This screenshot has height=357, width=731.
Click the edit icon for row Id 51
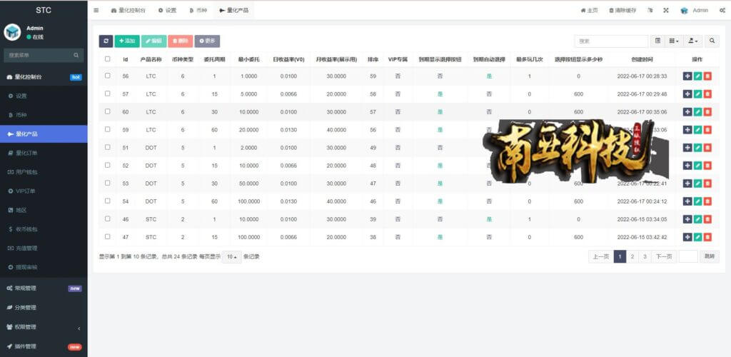697,147
